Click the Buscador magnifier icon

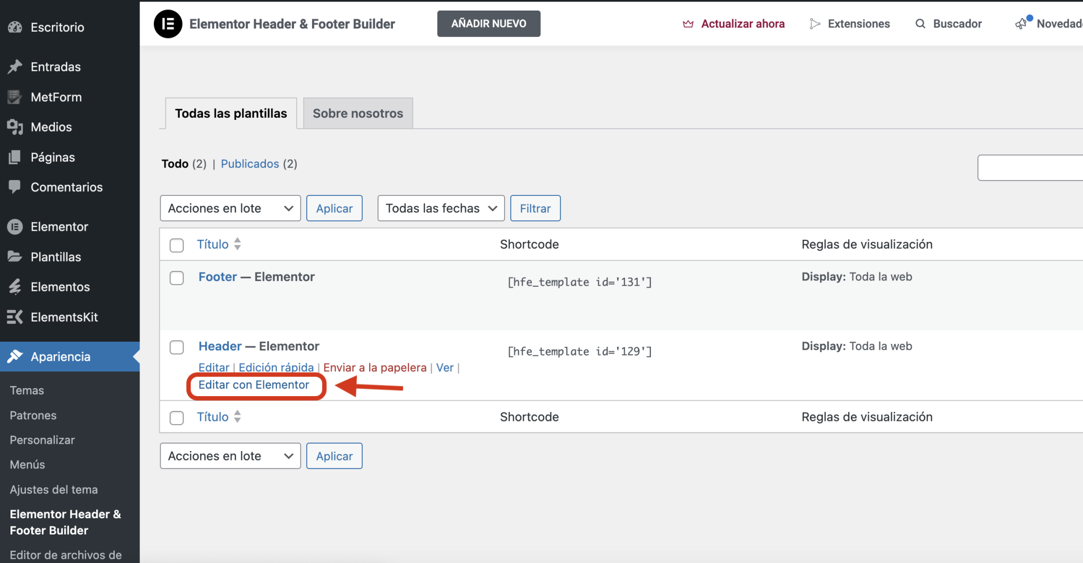(x=920, y=23)
